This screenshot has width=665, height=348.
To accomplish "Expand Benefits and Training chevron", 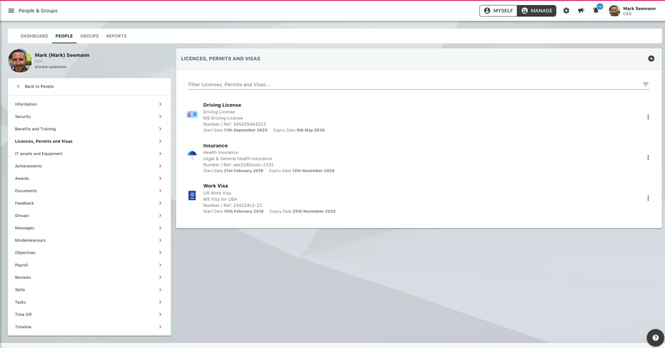I will click(160, 129).
